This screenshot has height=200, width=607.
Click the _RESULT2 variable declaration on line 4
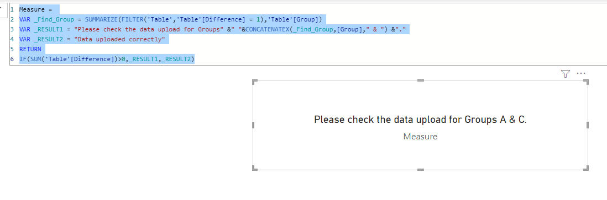pyautogui.click(x=48, y=39)
